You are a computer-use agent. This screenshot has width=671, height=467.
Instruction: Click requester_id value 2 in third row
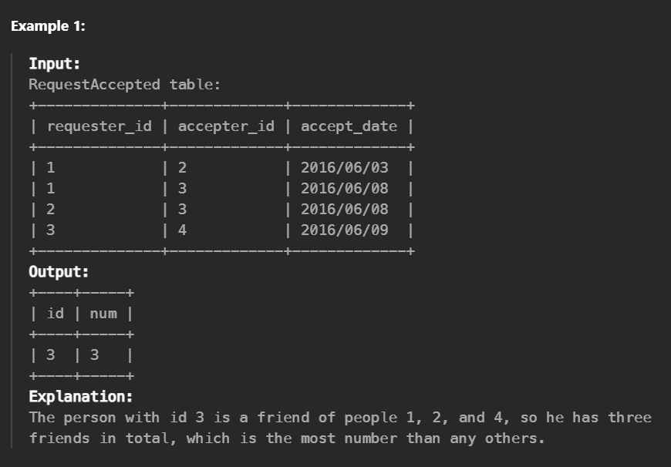click(x=50, y=209)
